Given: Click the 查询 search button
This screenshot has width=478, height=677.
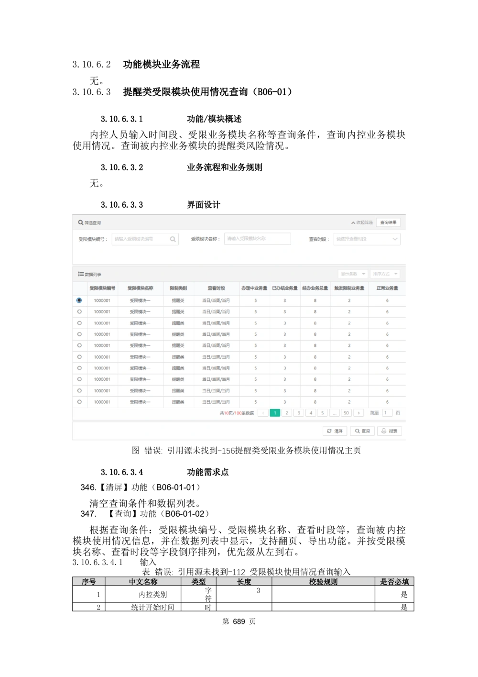Looking at the screenshot, I should coord(362,431).
